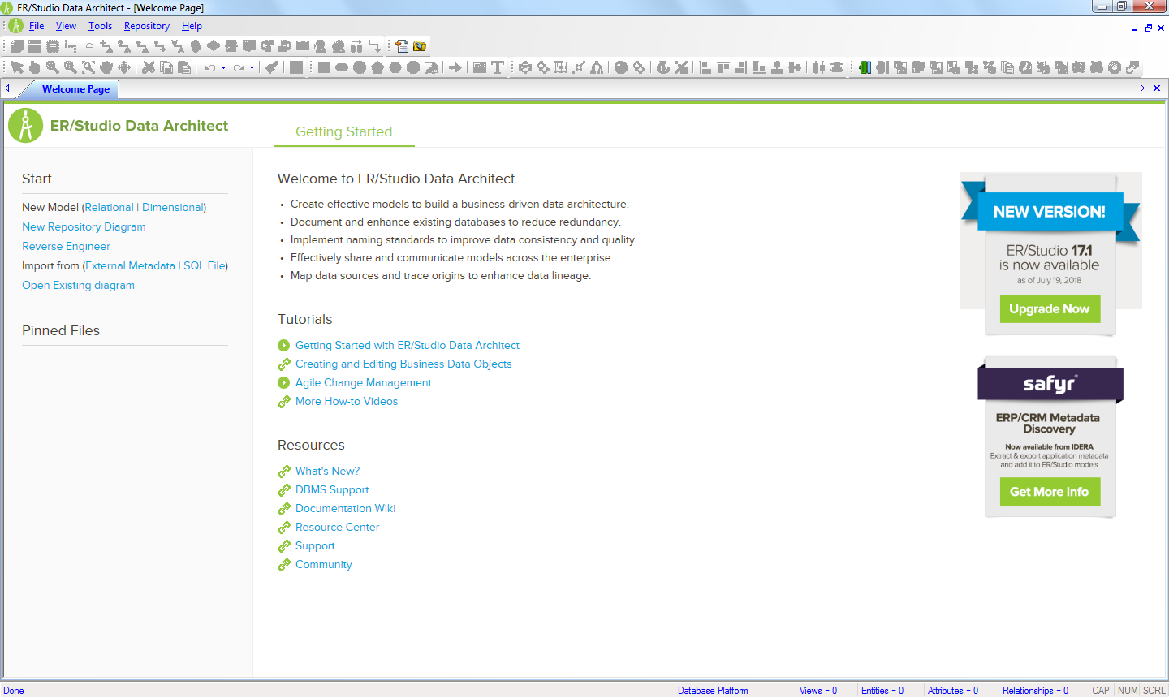Select the arrow pointer selection tool
This screenshot has width=1169, height=698.
click(17, 67)
